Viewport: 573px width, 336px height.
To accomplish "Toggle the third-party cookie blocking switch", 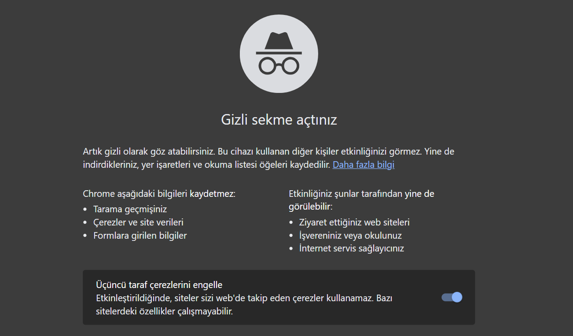I will pos(452,297).
